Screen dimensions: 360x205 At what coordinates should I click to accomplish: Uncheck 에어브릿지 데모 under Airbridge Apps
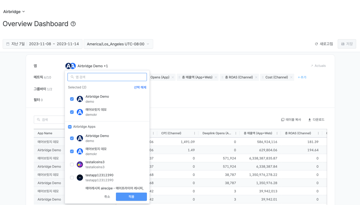point(72,151)
